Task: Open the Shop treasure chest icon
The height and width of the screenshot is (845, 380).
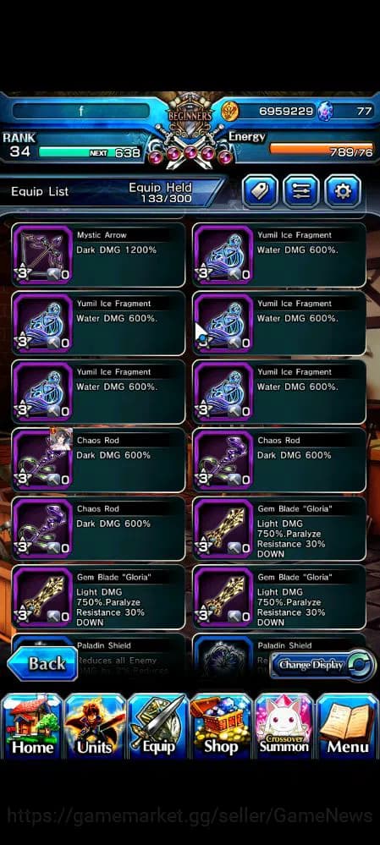Action: [x=221, y=727]
